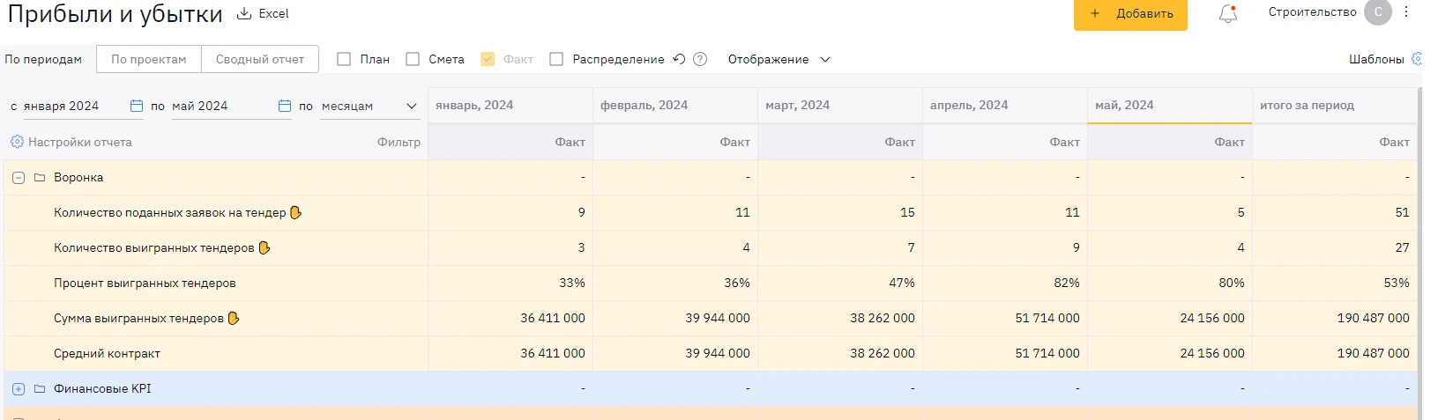Switch to По периодам tab
The width and height of the screenshot is (1438, 420).
tap(43, 59)
